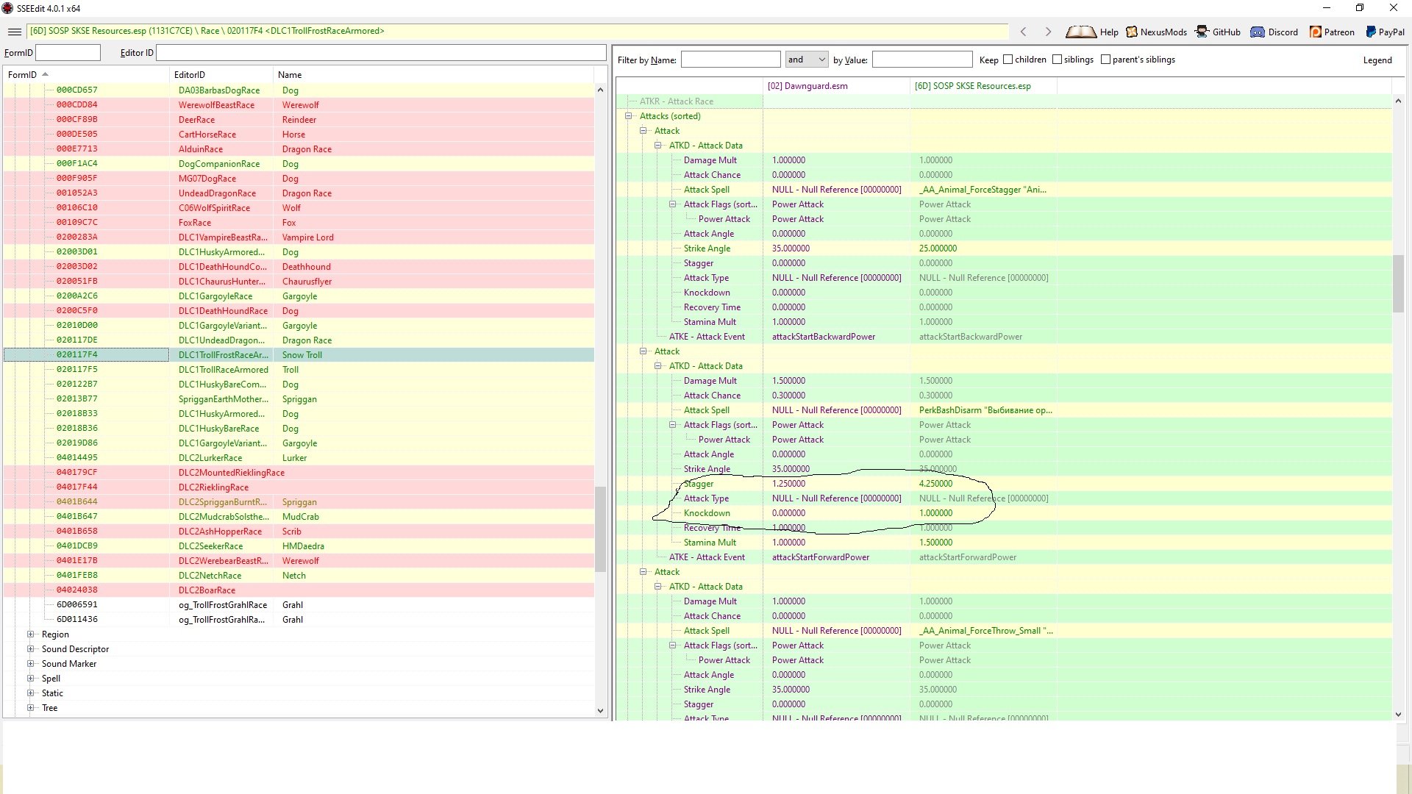Collapse the Attacks (sorted) node

point(629,116)
